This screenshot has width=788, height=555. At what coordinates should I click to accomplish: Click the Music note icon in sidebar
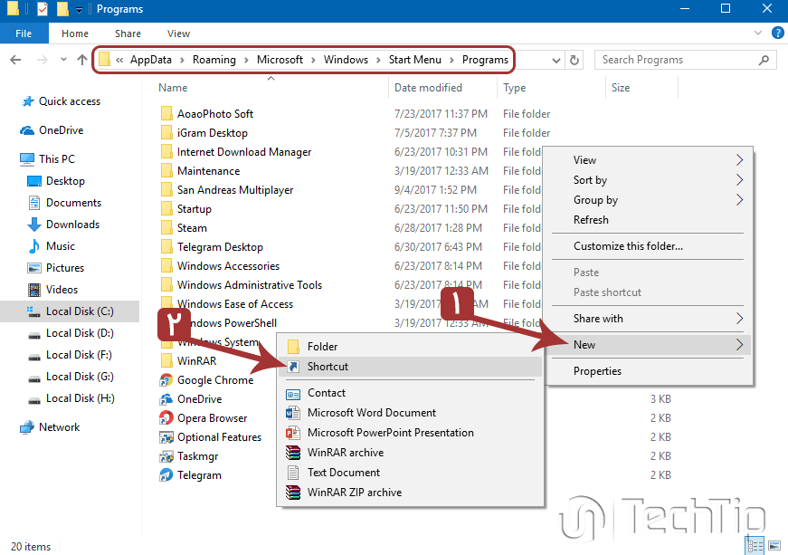tap(34, 246)
